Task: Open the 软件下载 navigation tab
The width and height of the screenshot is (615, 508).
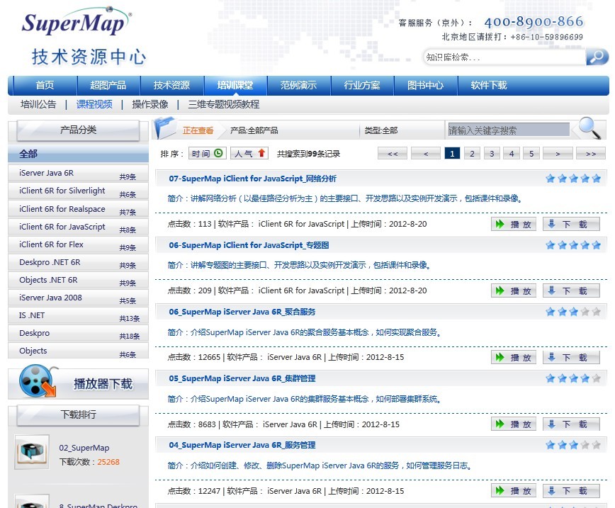Action: coord(489,85)
